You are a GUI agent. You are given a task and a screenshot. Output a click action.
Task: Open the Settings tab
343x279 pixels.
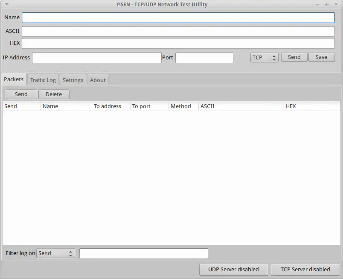[x=73, y=80]
